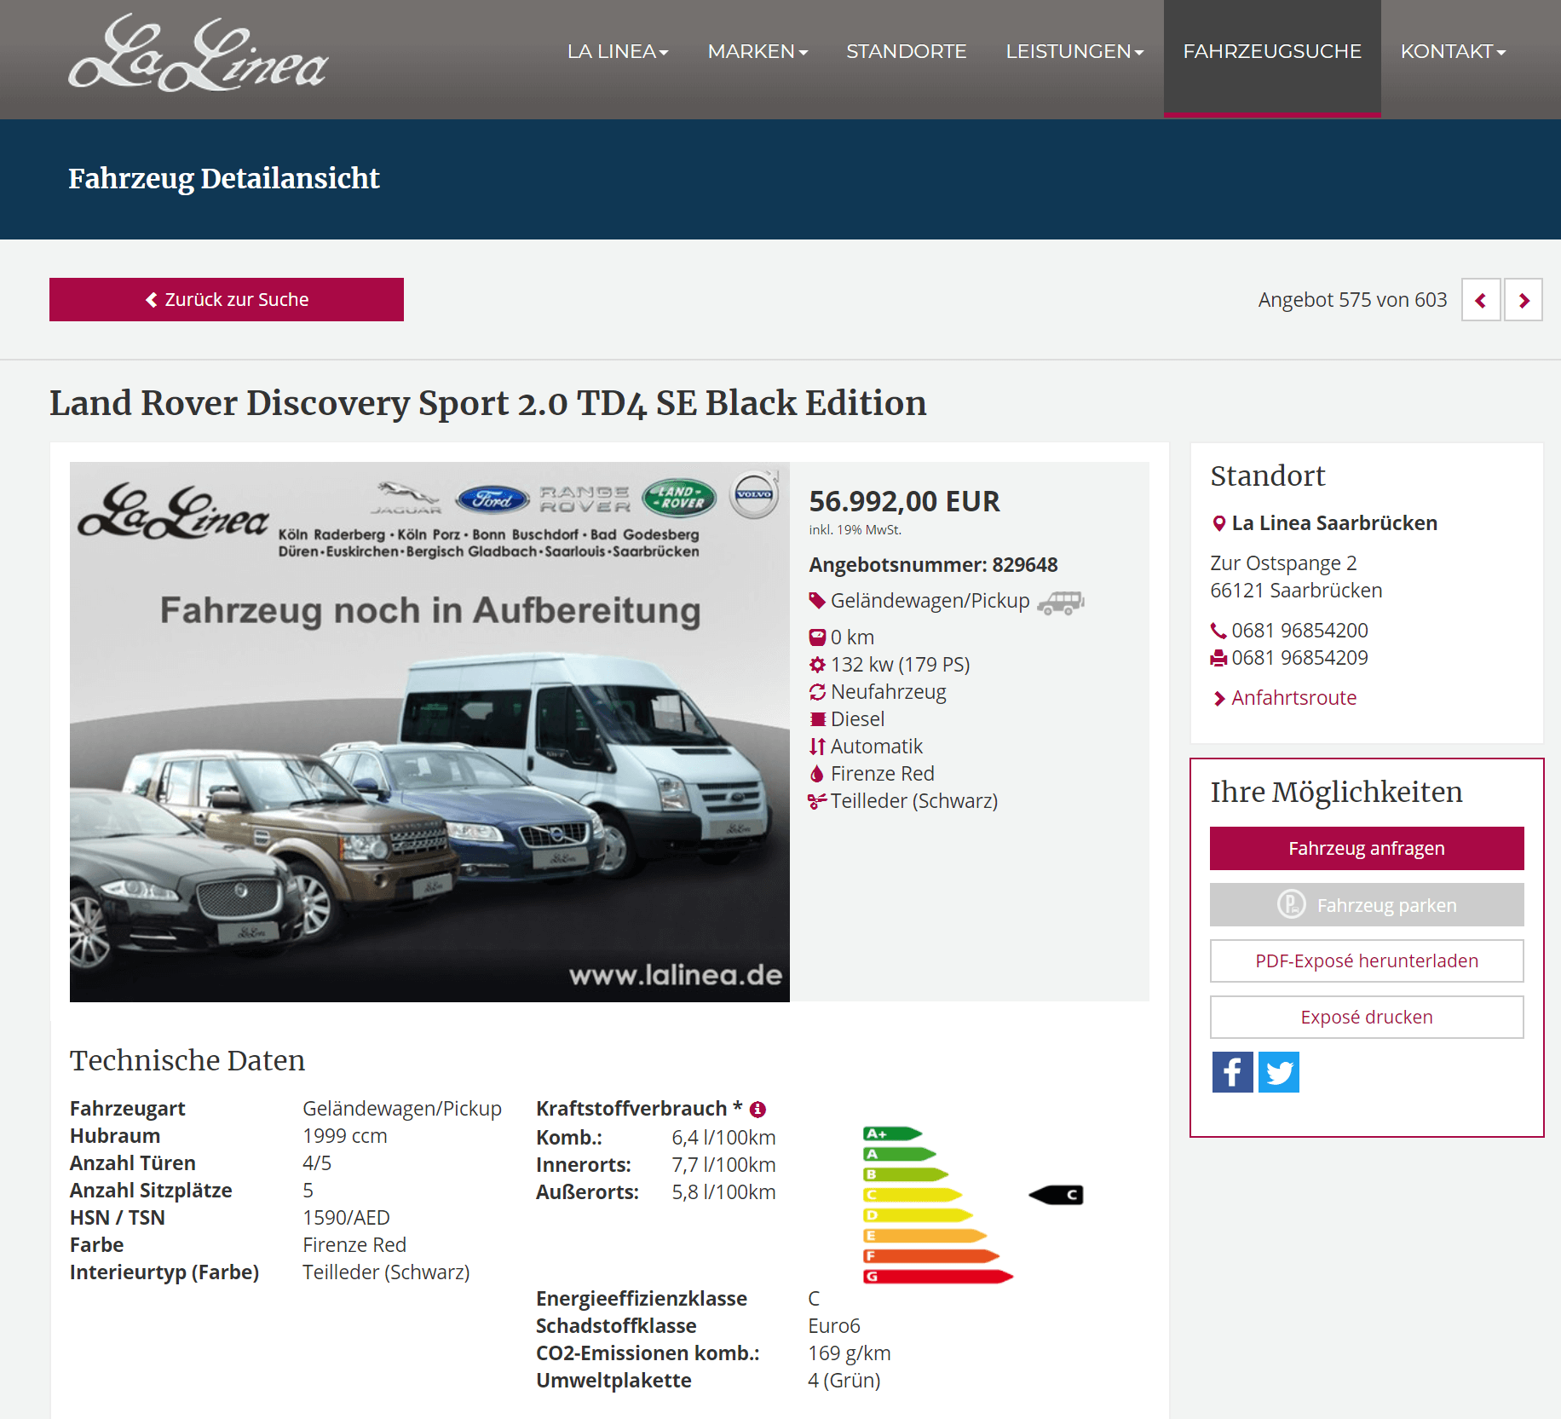Click the 6,4 l/100km combined consumption value

(723, 1138)
